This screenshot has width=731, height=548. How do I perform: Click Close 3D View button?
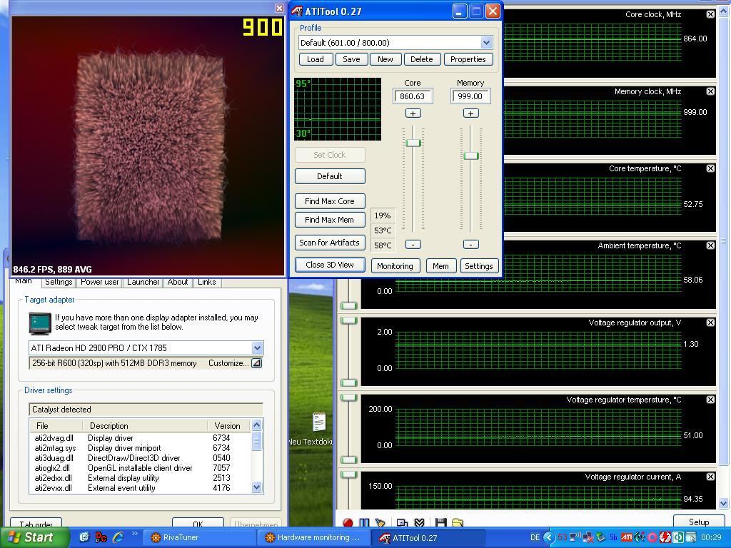[x=330, y=265]
